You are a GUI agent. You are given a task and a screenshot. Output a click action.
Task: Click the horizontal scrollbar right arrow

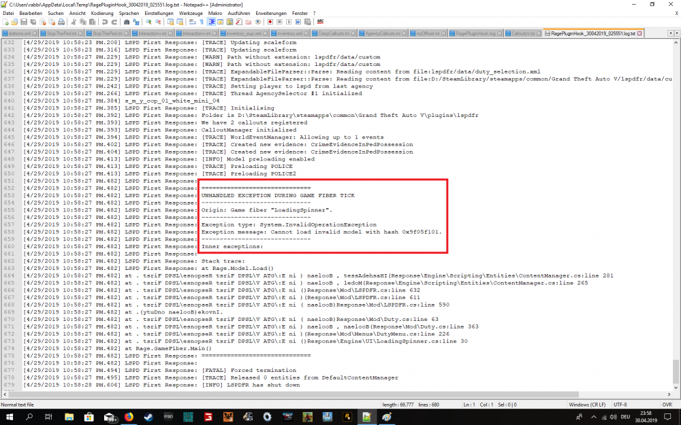(669, 394)
